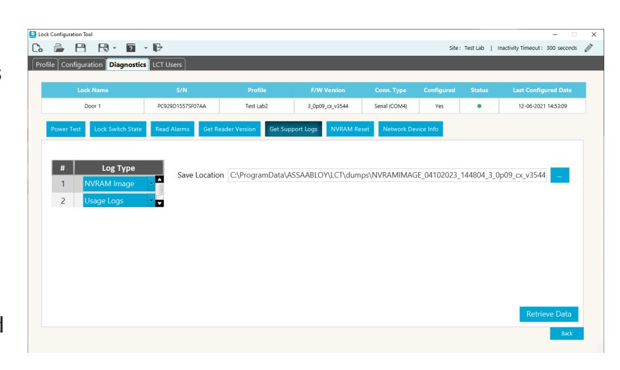Click the Save Location path field
This screenshot has height=370, width=620.
click(x=387, y=175)
